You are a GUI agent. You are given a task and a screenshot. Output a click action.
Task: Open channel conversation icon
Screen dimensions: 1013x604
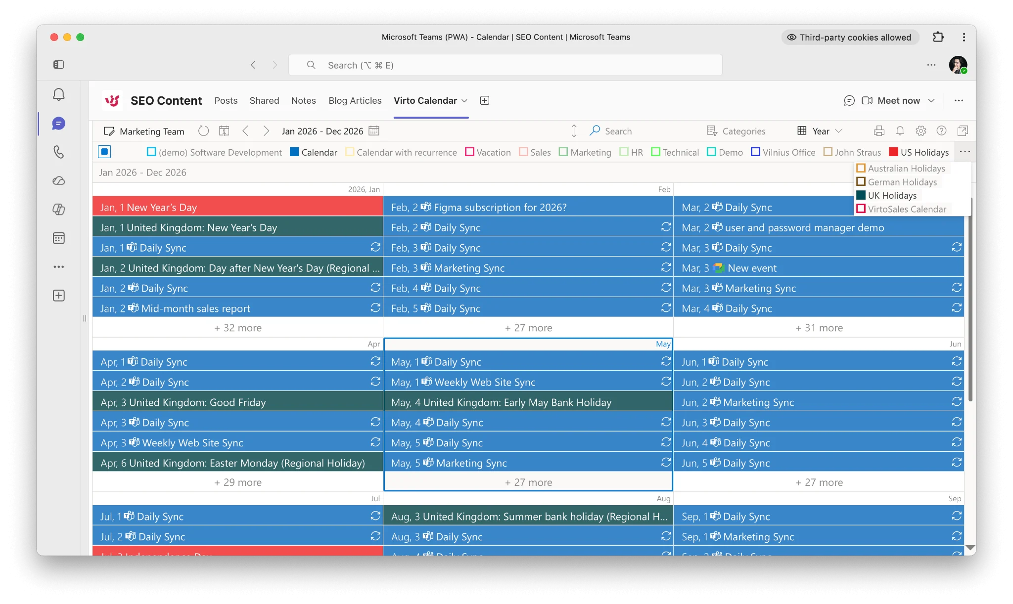pyautogui.click(x=849, y=100)
